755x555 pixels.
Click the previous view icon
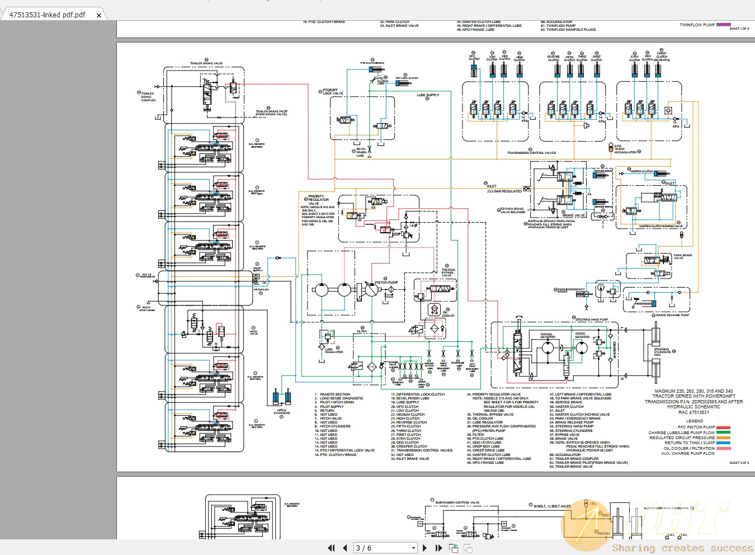454,548
